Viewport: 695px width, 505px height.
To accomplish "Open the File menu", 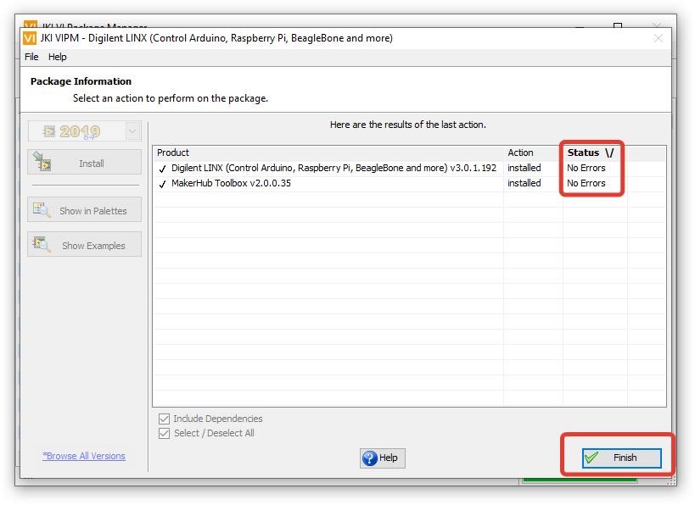I will pos(31,57).
